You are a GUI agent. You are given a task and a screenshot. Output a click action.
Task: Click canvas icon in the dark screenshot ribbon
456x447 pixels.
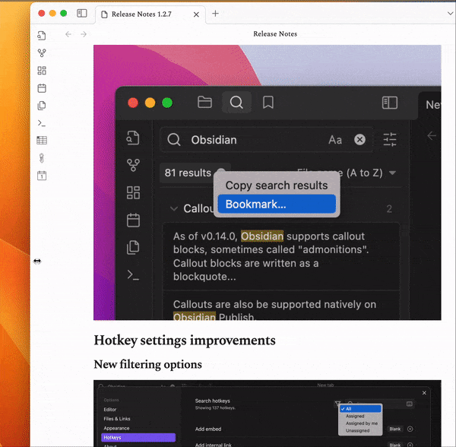[x=133, y=192]
